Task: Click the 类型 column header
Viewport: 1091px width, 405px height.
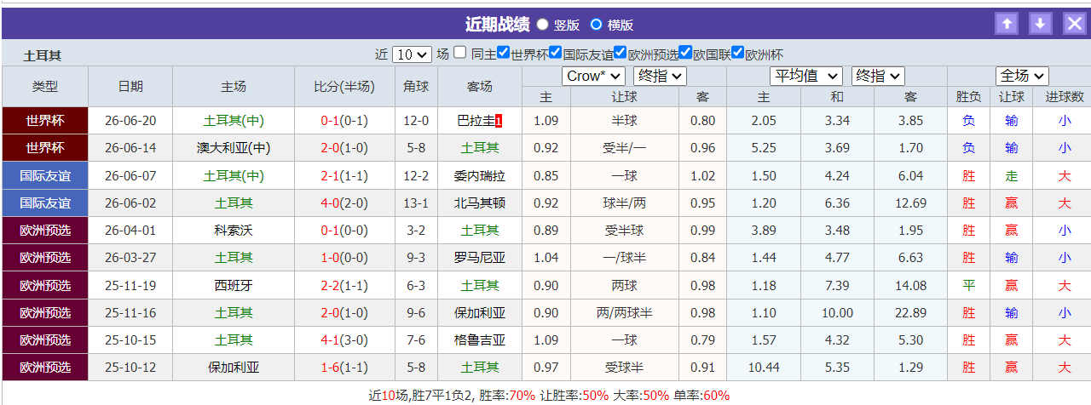Action: click(45, 87)
